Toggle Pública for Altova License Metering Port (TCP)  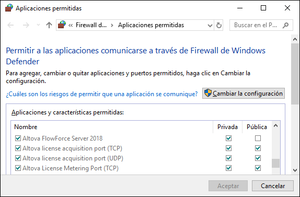(x=258, y=168)
